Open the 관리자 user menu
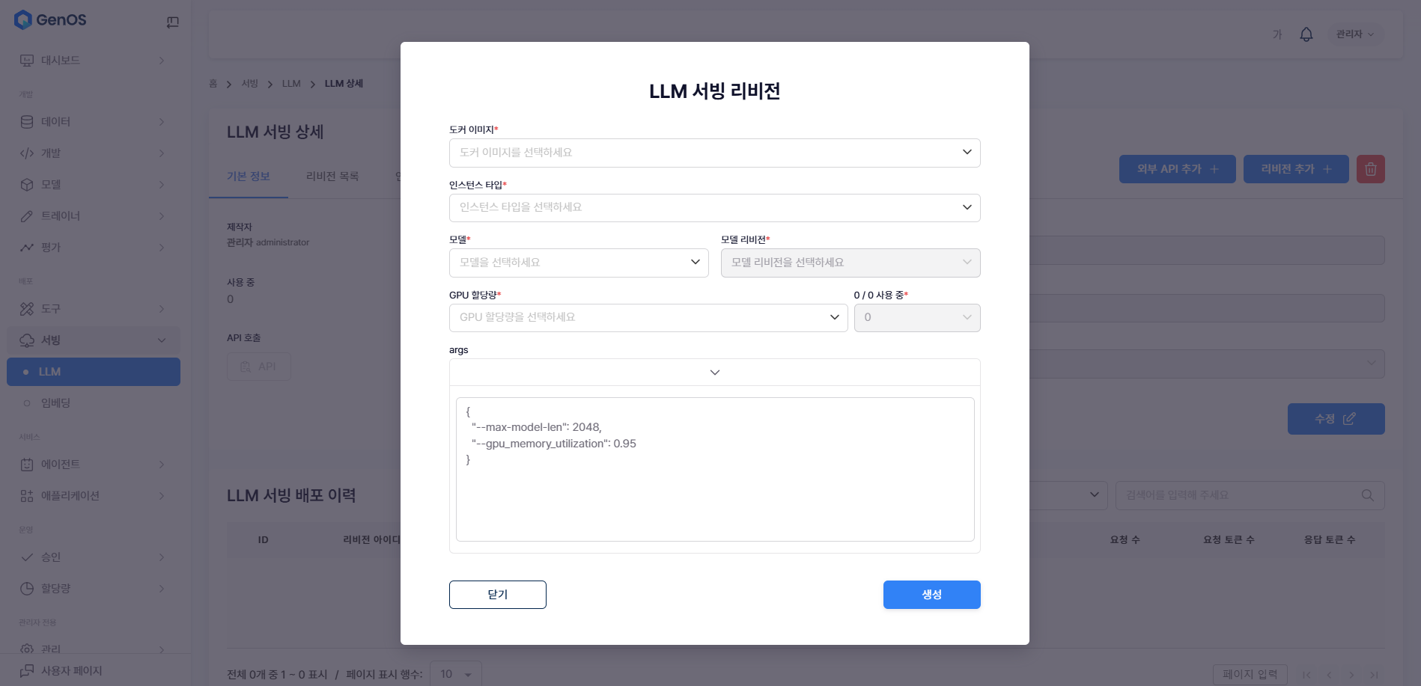1421x686 pixels. pos(1354,34)
